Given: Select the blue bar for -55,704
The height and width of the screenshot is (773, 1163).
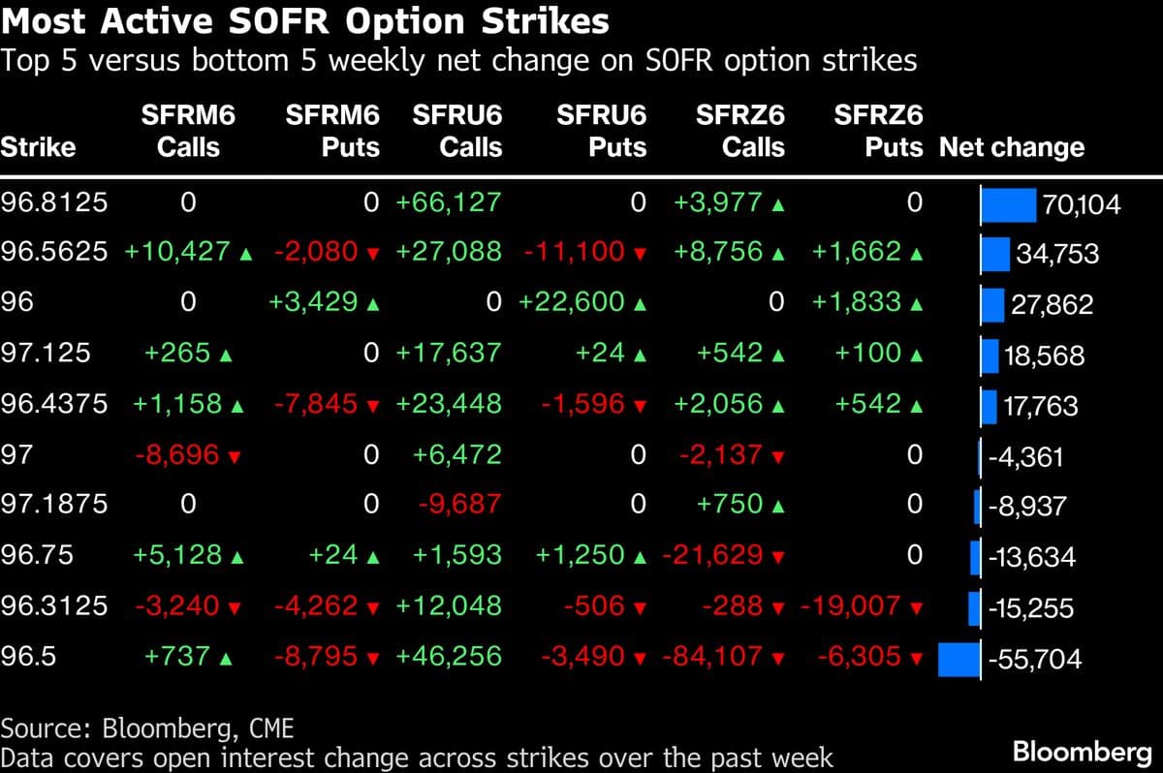Looking at the screenshot, I should click(959, 659).
